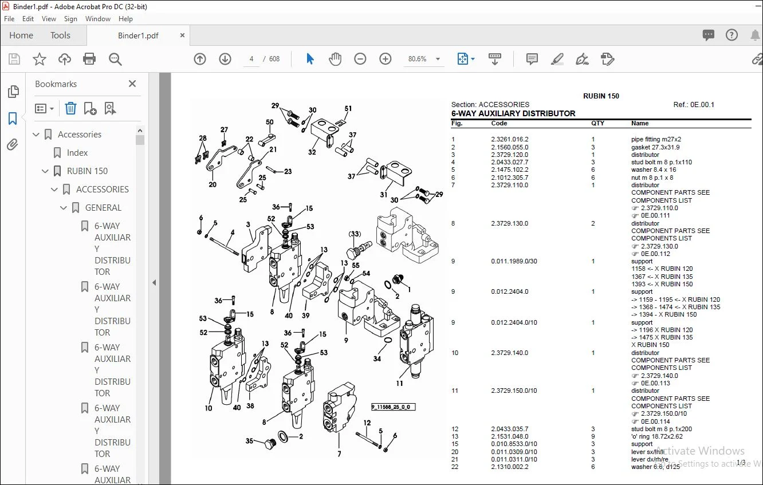763x485 pixels.
Task: Go to the previous page arrow
Action: point(200,59)
